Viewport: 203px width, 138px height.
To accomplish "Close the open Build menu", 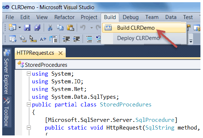I will 110,17.
